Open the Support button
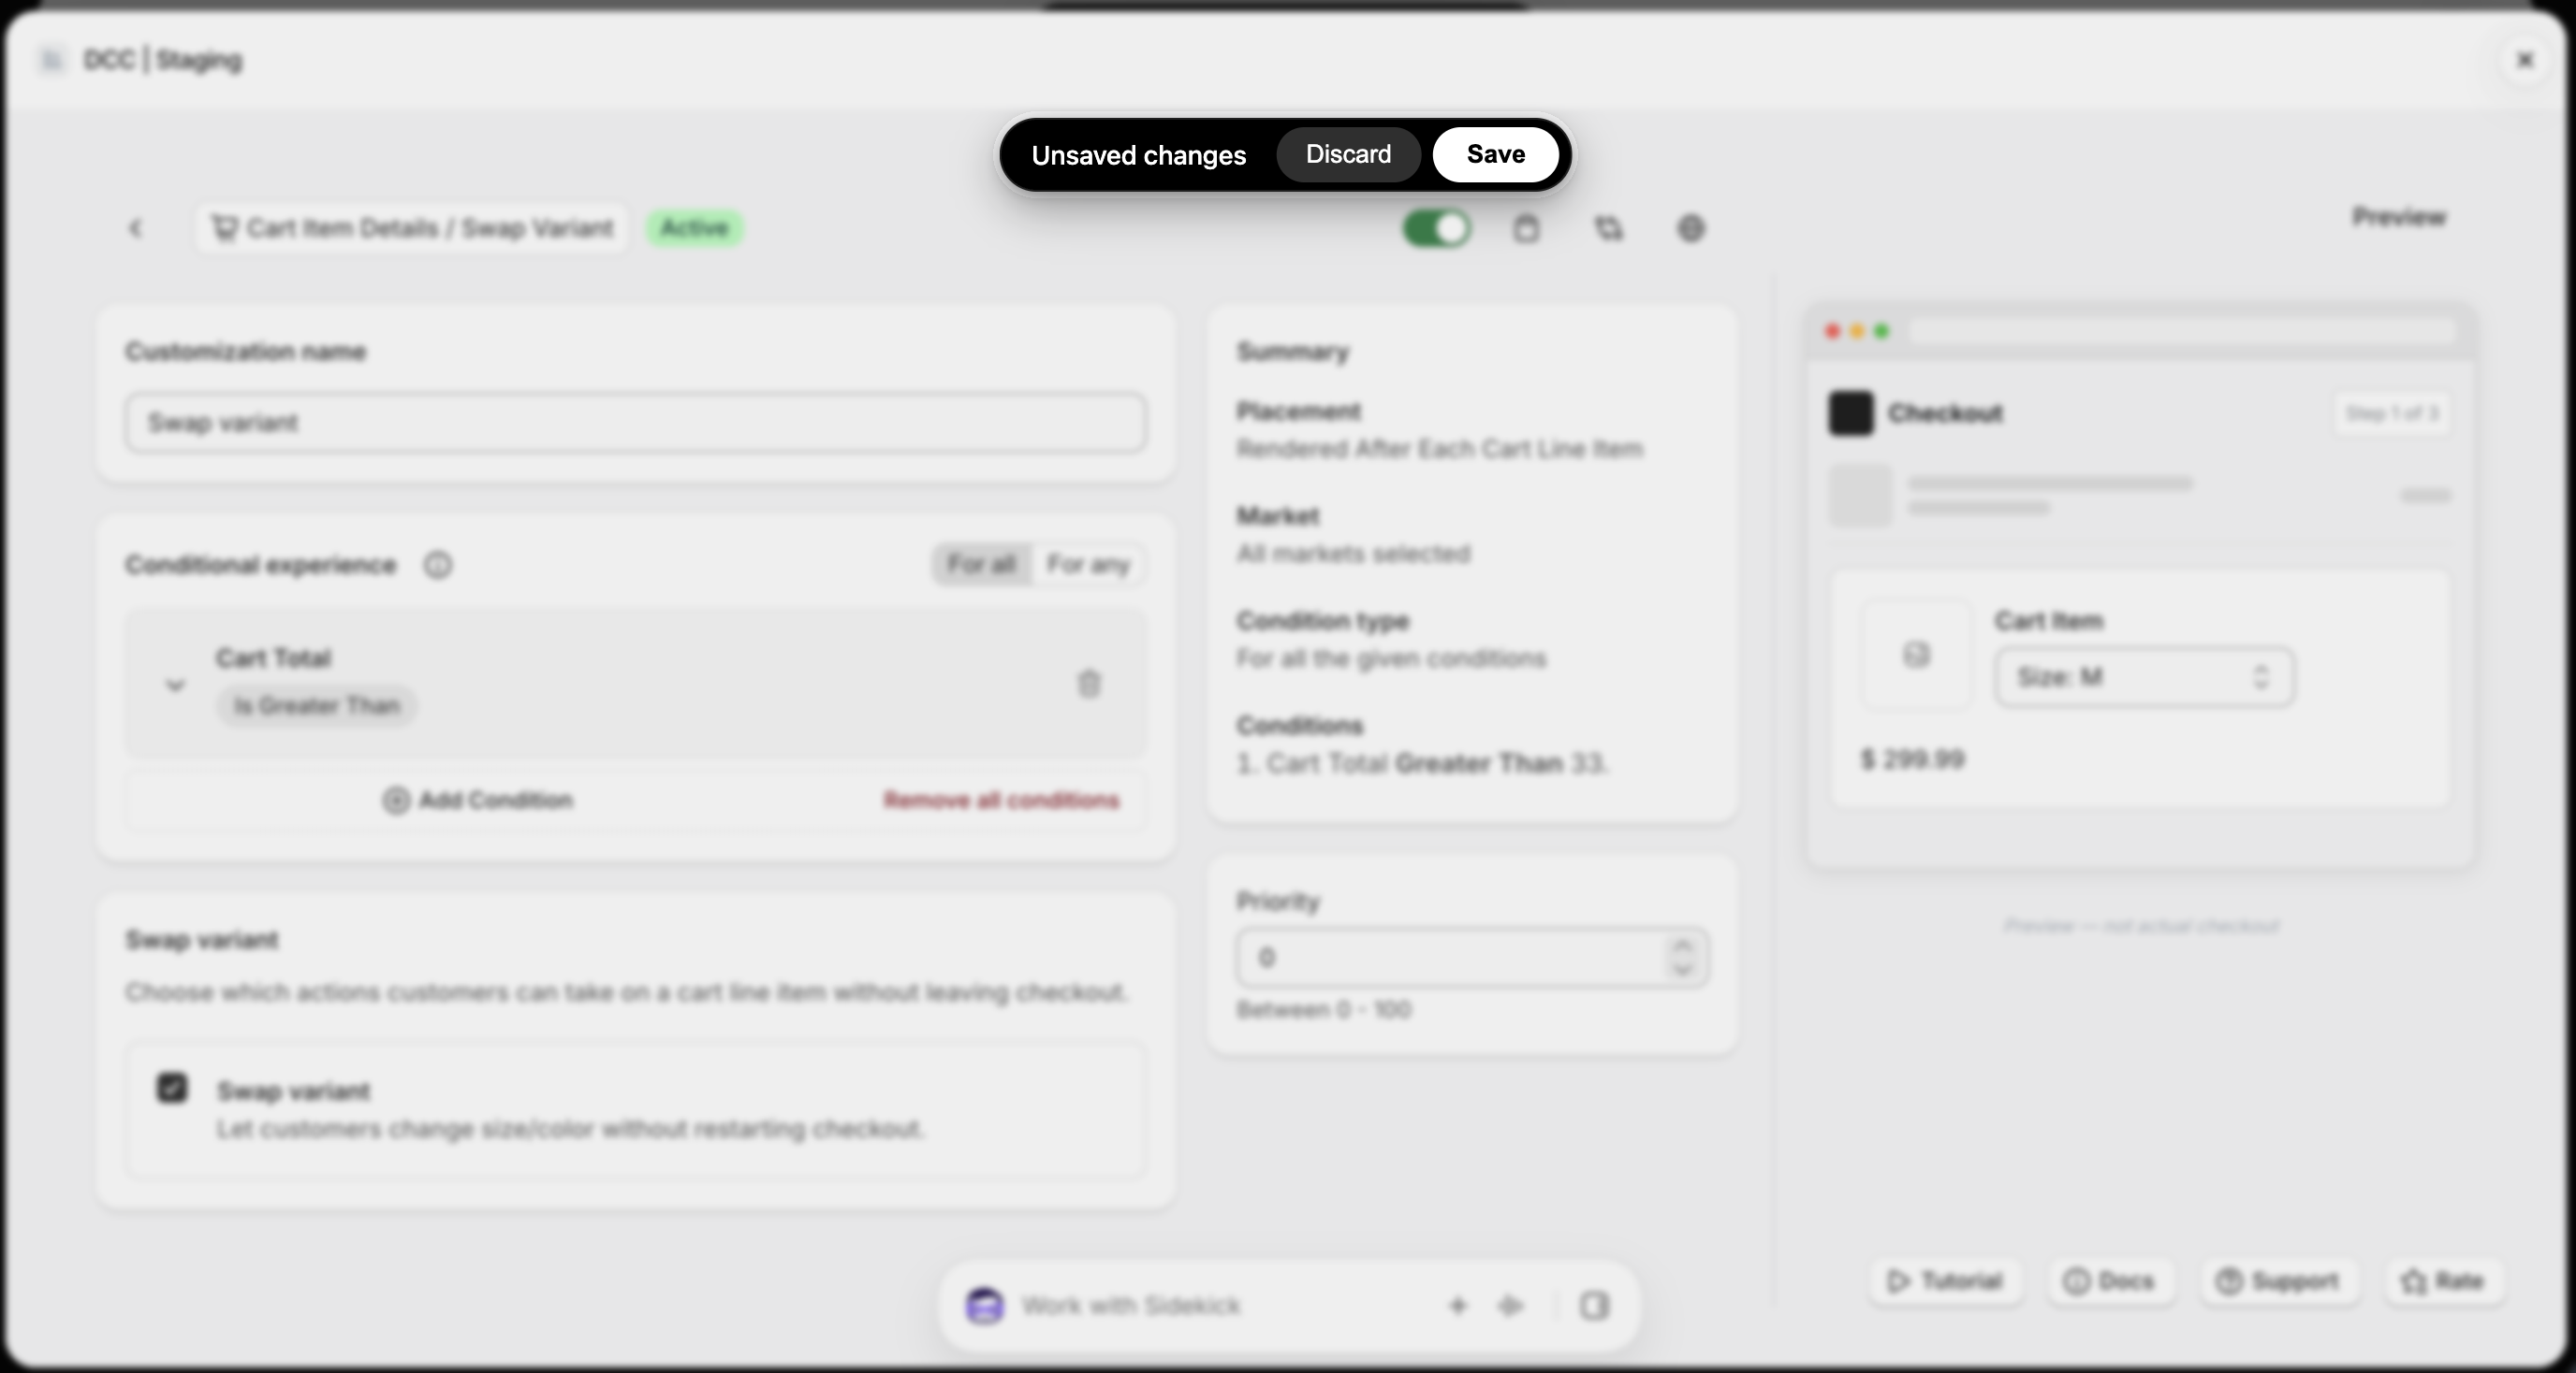 tap(2278, 1281)
